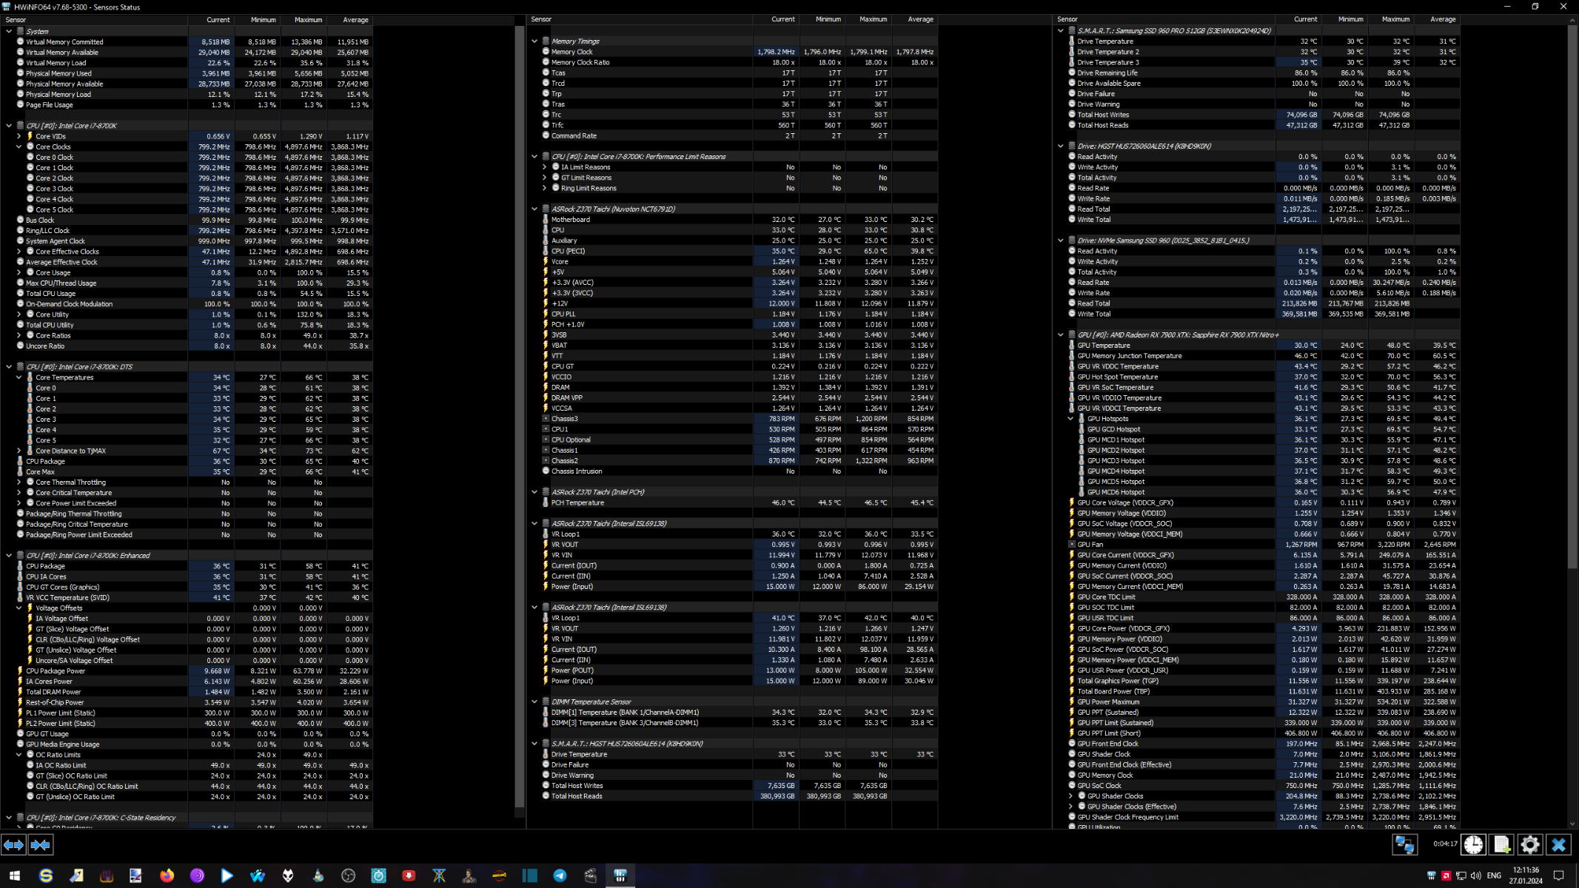Click the Maximum column header in the left panel

click(x=308, y=20)
